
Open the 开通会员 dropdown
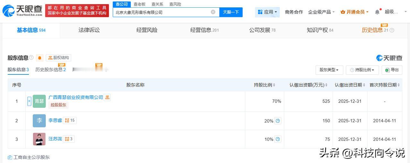(x=354, y=12)
